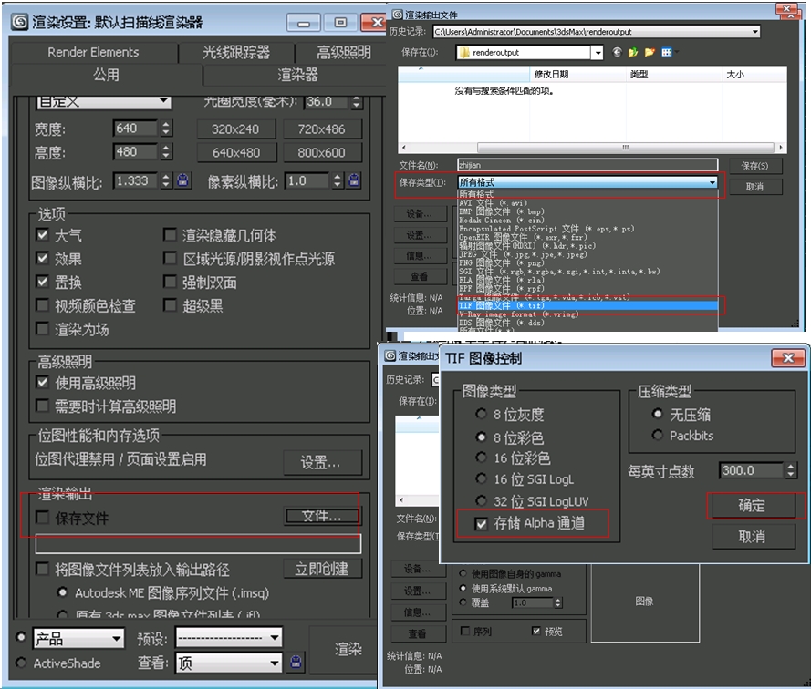Image resolution: width=811 pixels, height=689 pixels.
Task: Click the 文件... button under 渲染输出
Action: 321,517
